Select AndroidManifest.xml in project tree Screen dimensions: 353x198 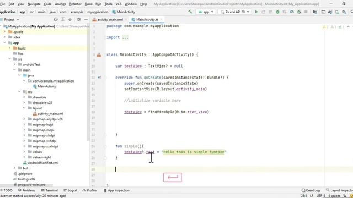pyautogui.click(x=41, y=163)
